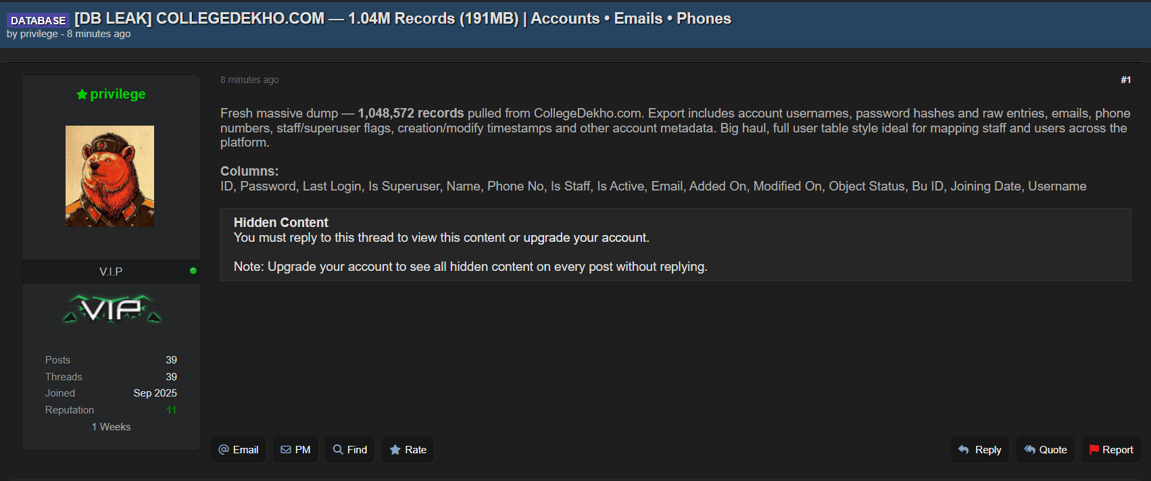Report this post with the flag button
This screenshot has width=1151, height=481.
(1111, 450)
